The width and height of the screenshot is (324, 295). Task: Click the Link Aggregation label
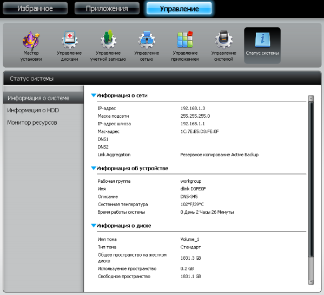(x=114, y=155)
